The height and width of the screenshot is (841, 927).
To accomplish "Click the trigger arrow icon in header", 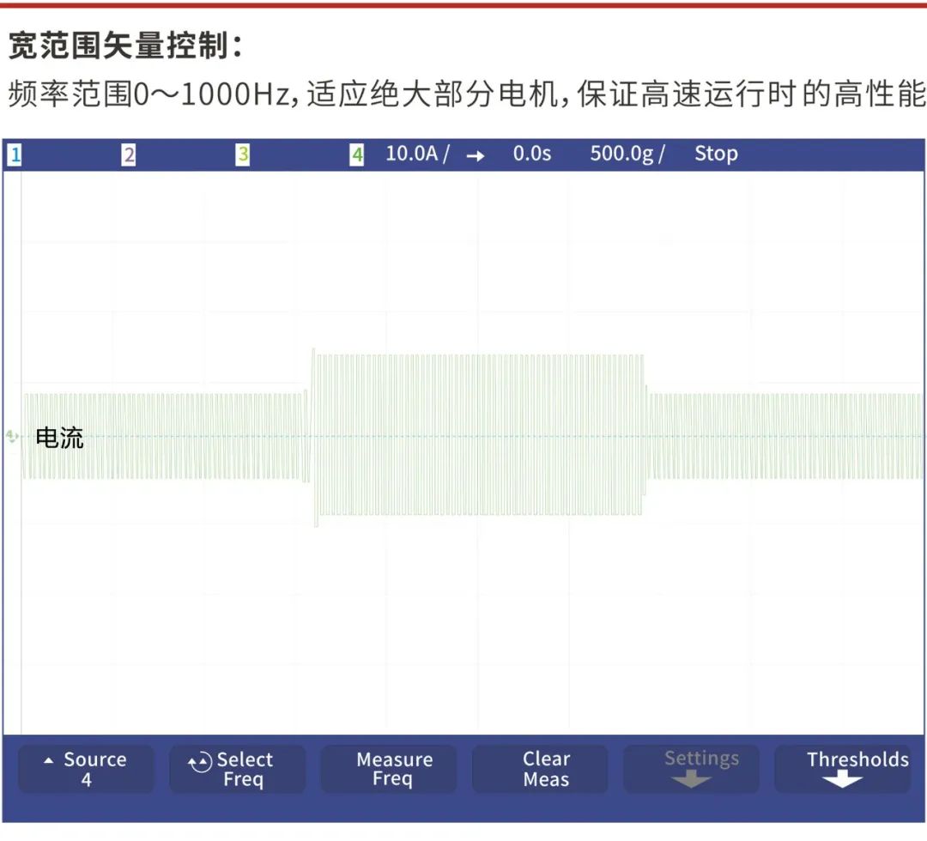I will [476, 155].
